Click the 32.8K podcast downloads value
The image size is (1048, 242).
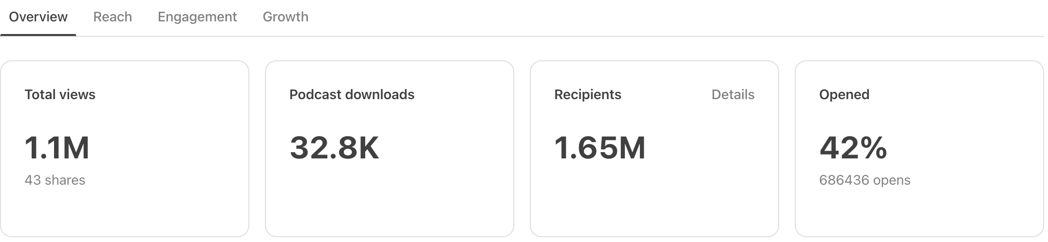pyautogui.click(x=334, y=148)
